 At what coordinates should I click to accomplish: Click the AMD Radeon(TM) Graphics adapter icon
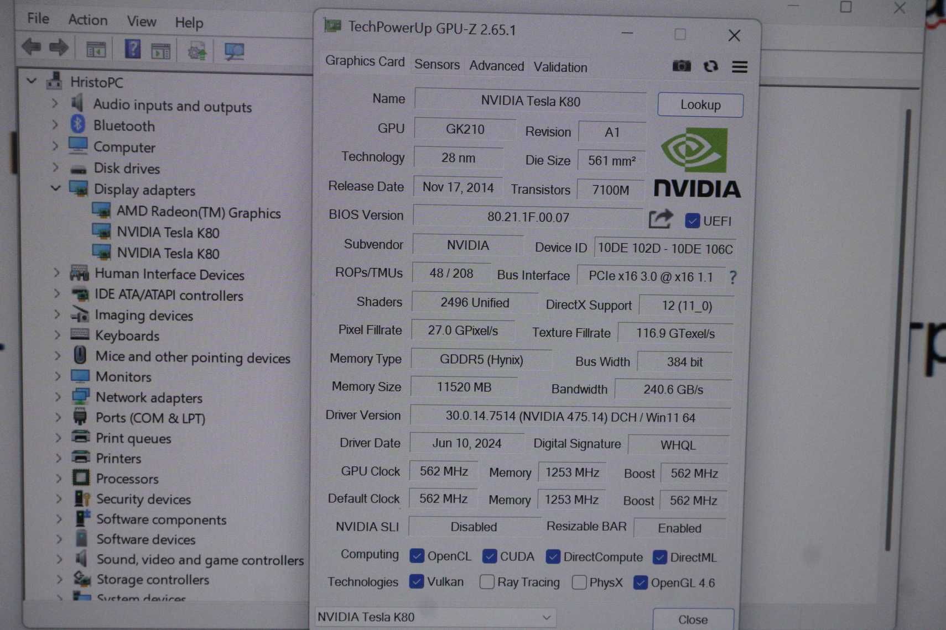101,211
